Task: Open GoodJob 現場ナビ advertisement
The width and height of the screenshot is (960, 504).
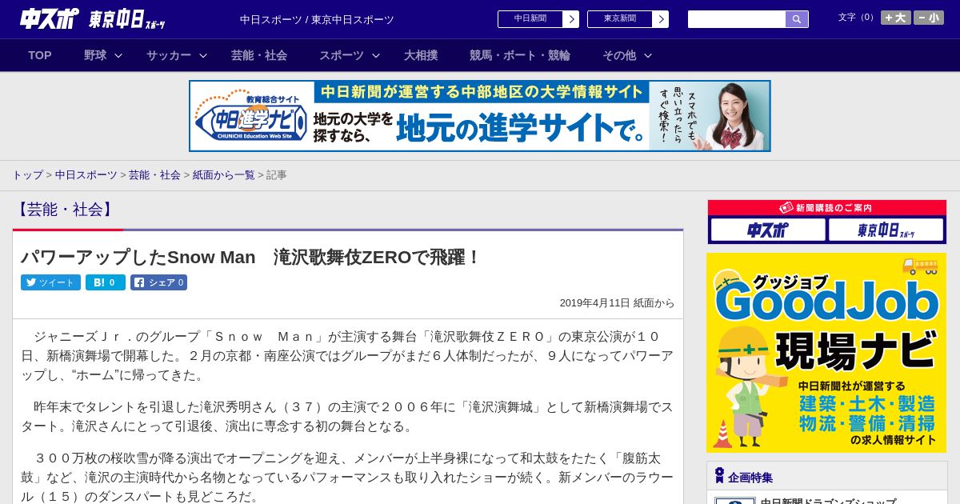Action: pos(826,353)
